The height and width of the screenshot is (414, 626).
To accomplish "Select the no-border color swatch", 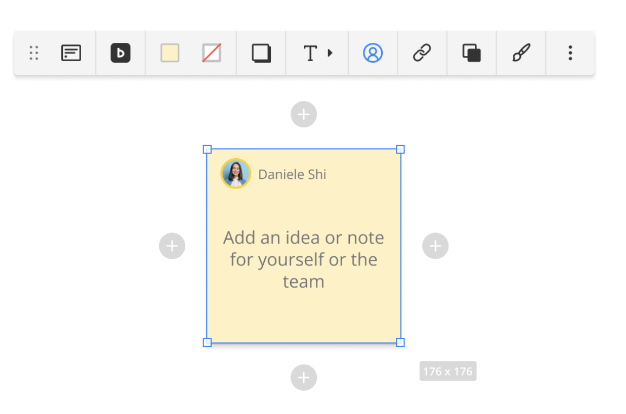I will coord(211,53).
